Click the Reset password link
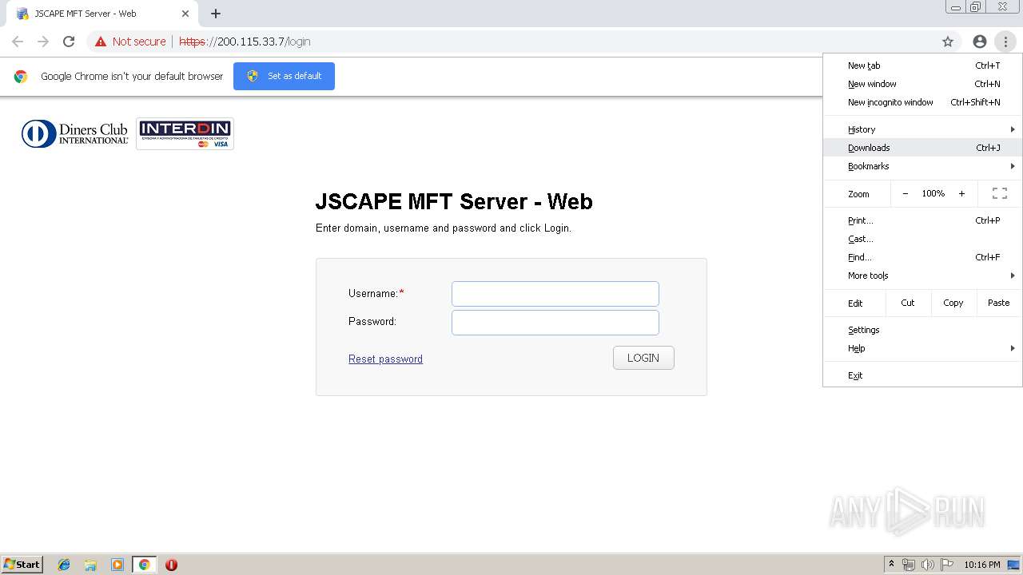Screen dimensions: 1023x575 click(x=385, y=359)
